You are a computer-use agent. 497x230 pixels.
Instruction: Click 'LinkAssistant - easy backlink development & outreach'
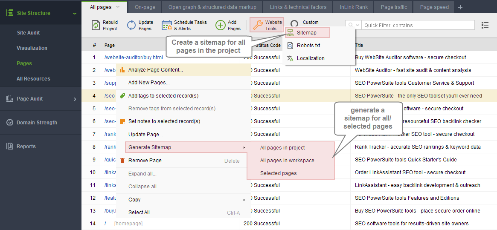click(x=418, y=185)
